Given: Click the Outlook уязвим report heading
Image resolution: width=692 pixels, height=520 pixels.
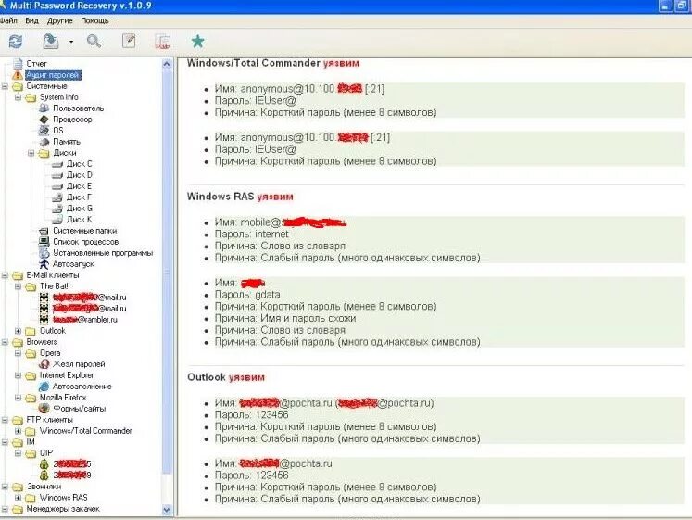Looking at the screenshot, I should (226, 377).
